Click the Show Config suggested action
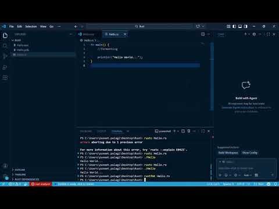279x209 pixels. click(x=250, y=153)
